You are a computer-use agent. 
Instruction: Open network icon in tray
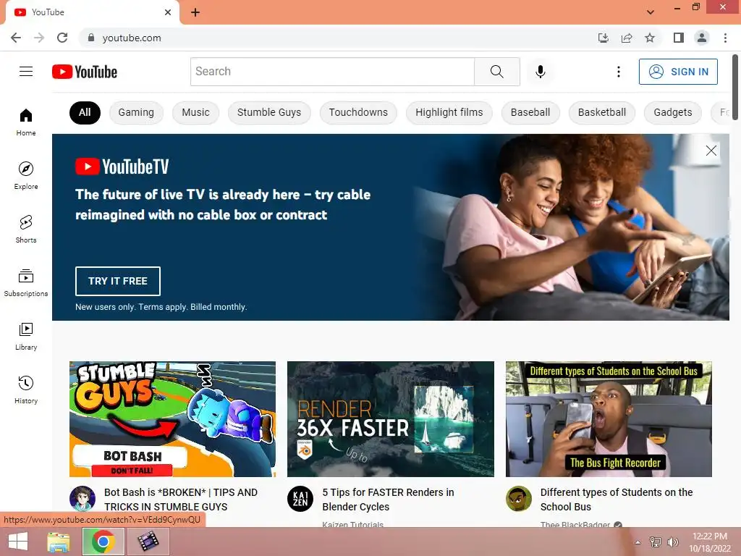pos(655,542)
